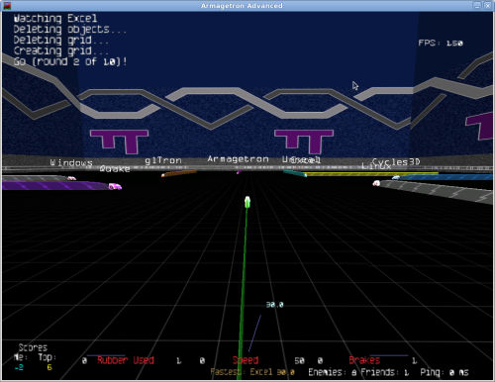Click the 'Friends: 1' status entry
This screenshot has height=382, width=495.
385,372
